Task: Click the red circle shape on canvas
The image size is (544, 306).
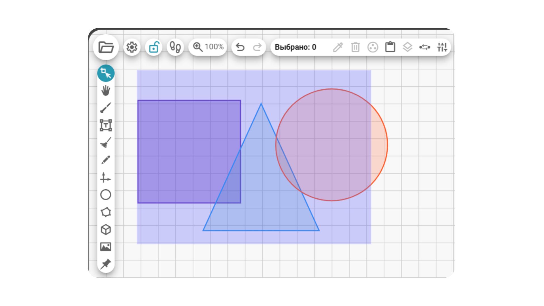Action: (331, 145)
